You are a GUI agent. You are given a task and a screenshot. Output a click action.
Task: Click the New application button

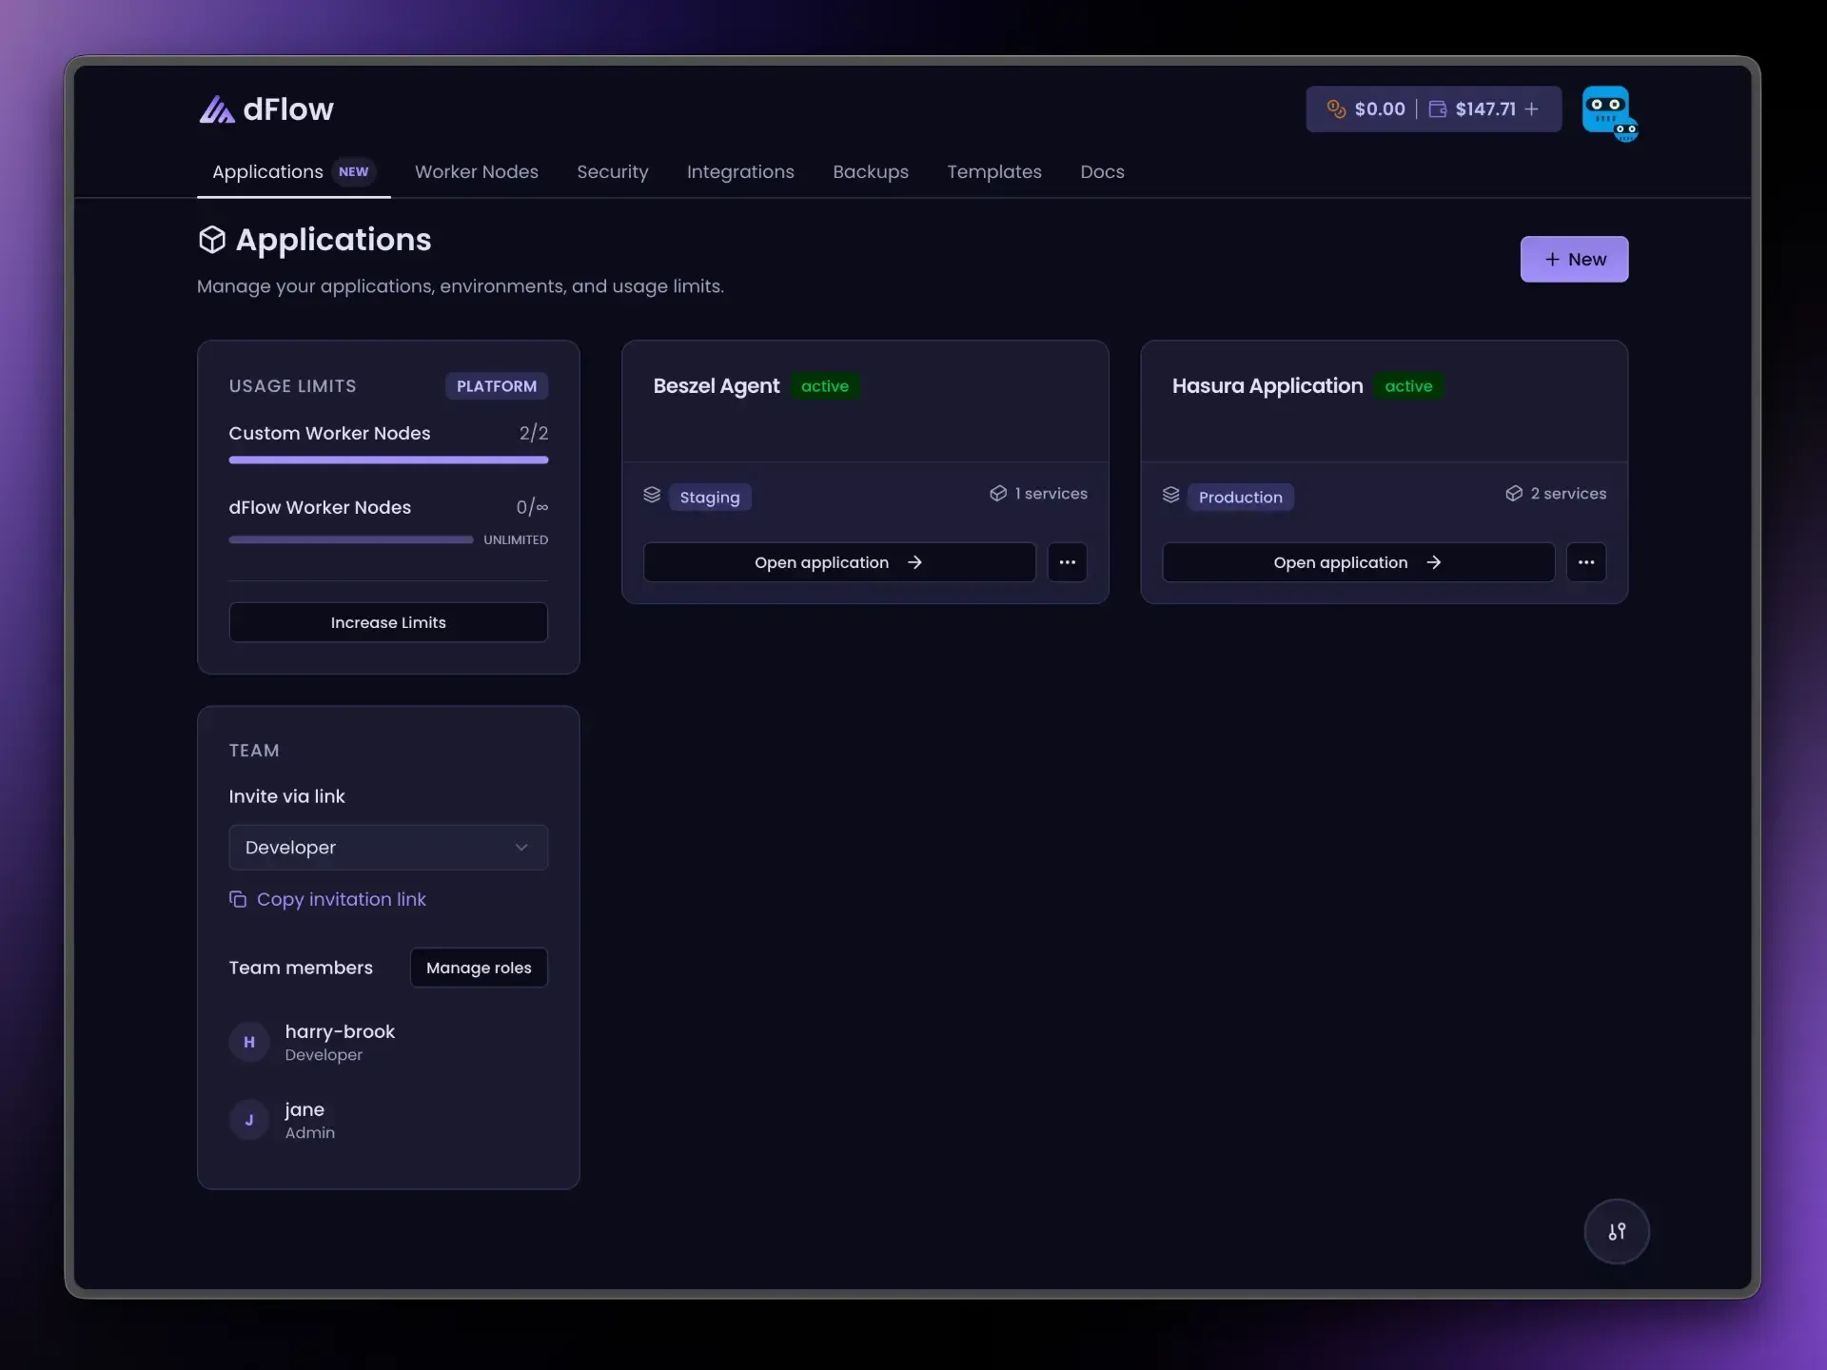(1574, 259)
